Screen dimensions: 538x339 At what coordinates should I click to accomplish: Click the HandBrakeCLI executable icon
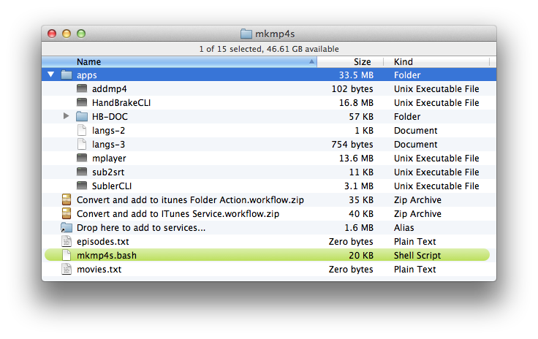82,102
